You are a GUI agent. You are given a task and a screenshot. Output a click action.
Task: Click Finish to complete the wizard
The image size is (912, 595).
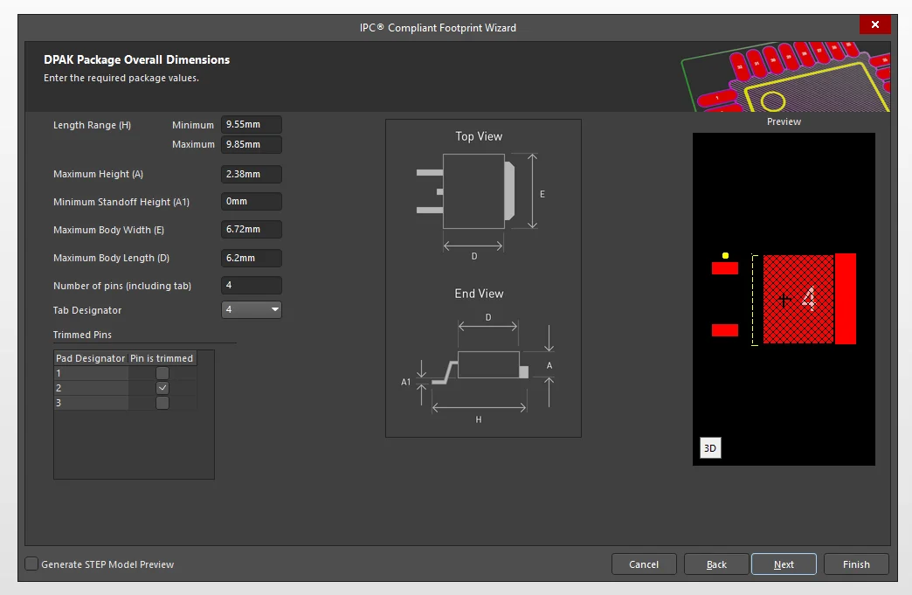[856, 564]
